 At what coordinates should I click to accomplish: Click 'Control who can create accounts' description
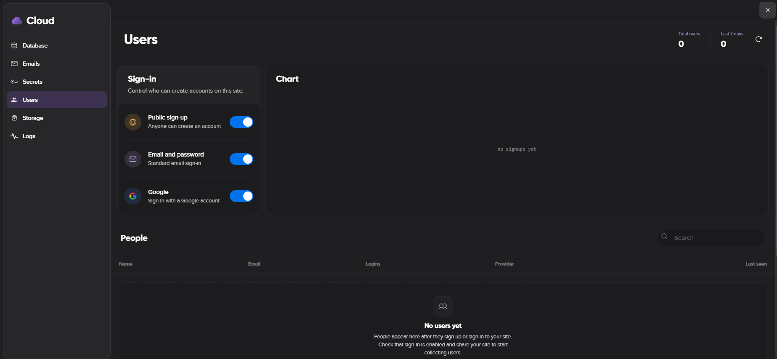pos(186,90)
